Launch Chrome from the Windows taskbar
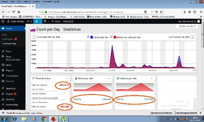The height and width of the screenshot is (122, 204). [x=44, y=119]
